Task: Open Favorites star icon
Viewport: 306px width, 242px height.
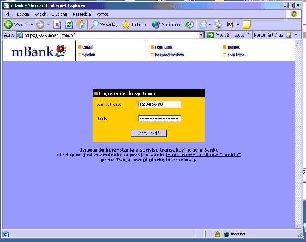Action: pyautogui.click(x=126, y=25)
